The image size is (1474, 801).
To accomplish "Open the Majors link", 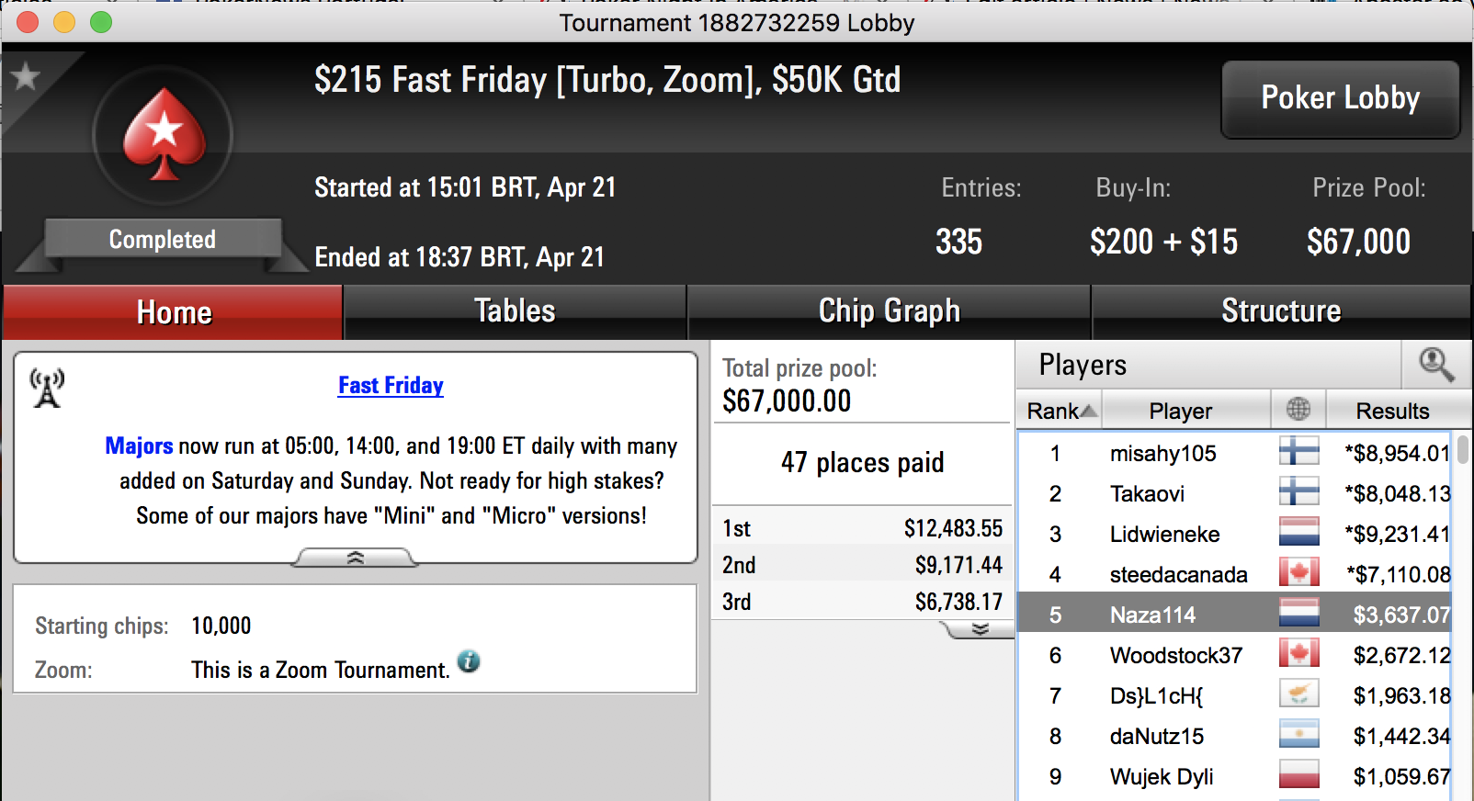I will (x=139, y=446).
